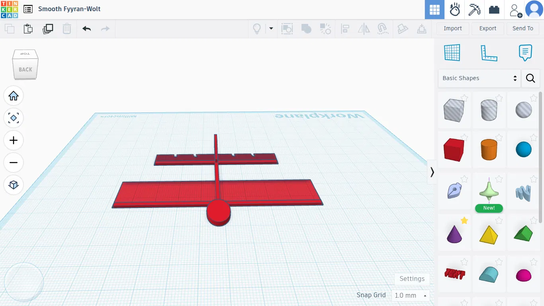Open the Snap Grid 1.0 mm dropdown
The height and width of the screenshot is (306, 544).
410,295
